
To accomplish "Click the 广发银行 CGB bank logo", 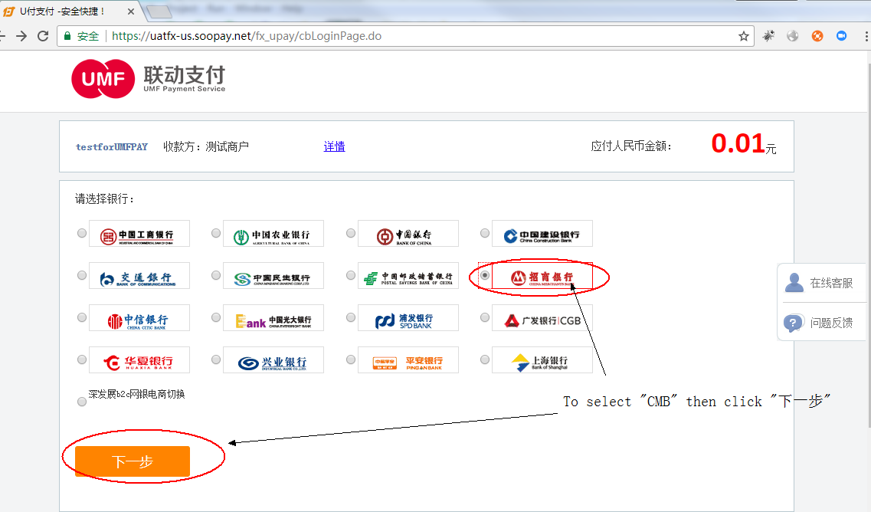I will [x=542, y=317].
